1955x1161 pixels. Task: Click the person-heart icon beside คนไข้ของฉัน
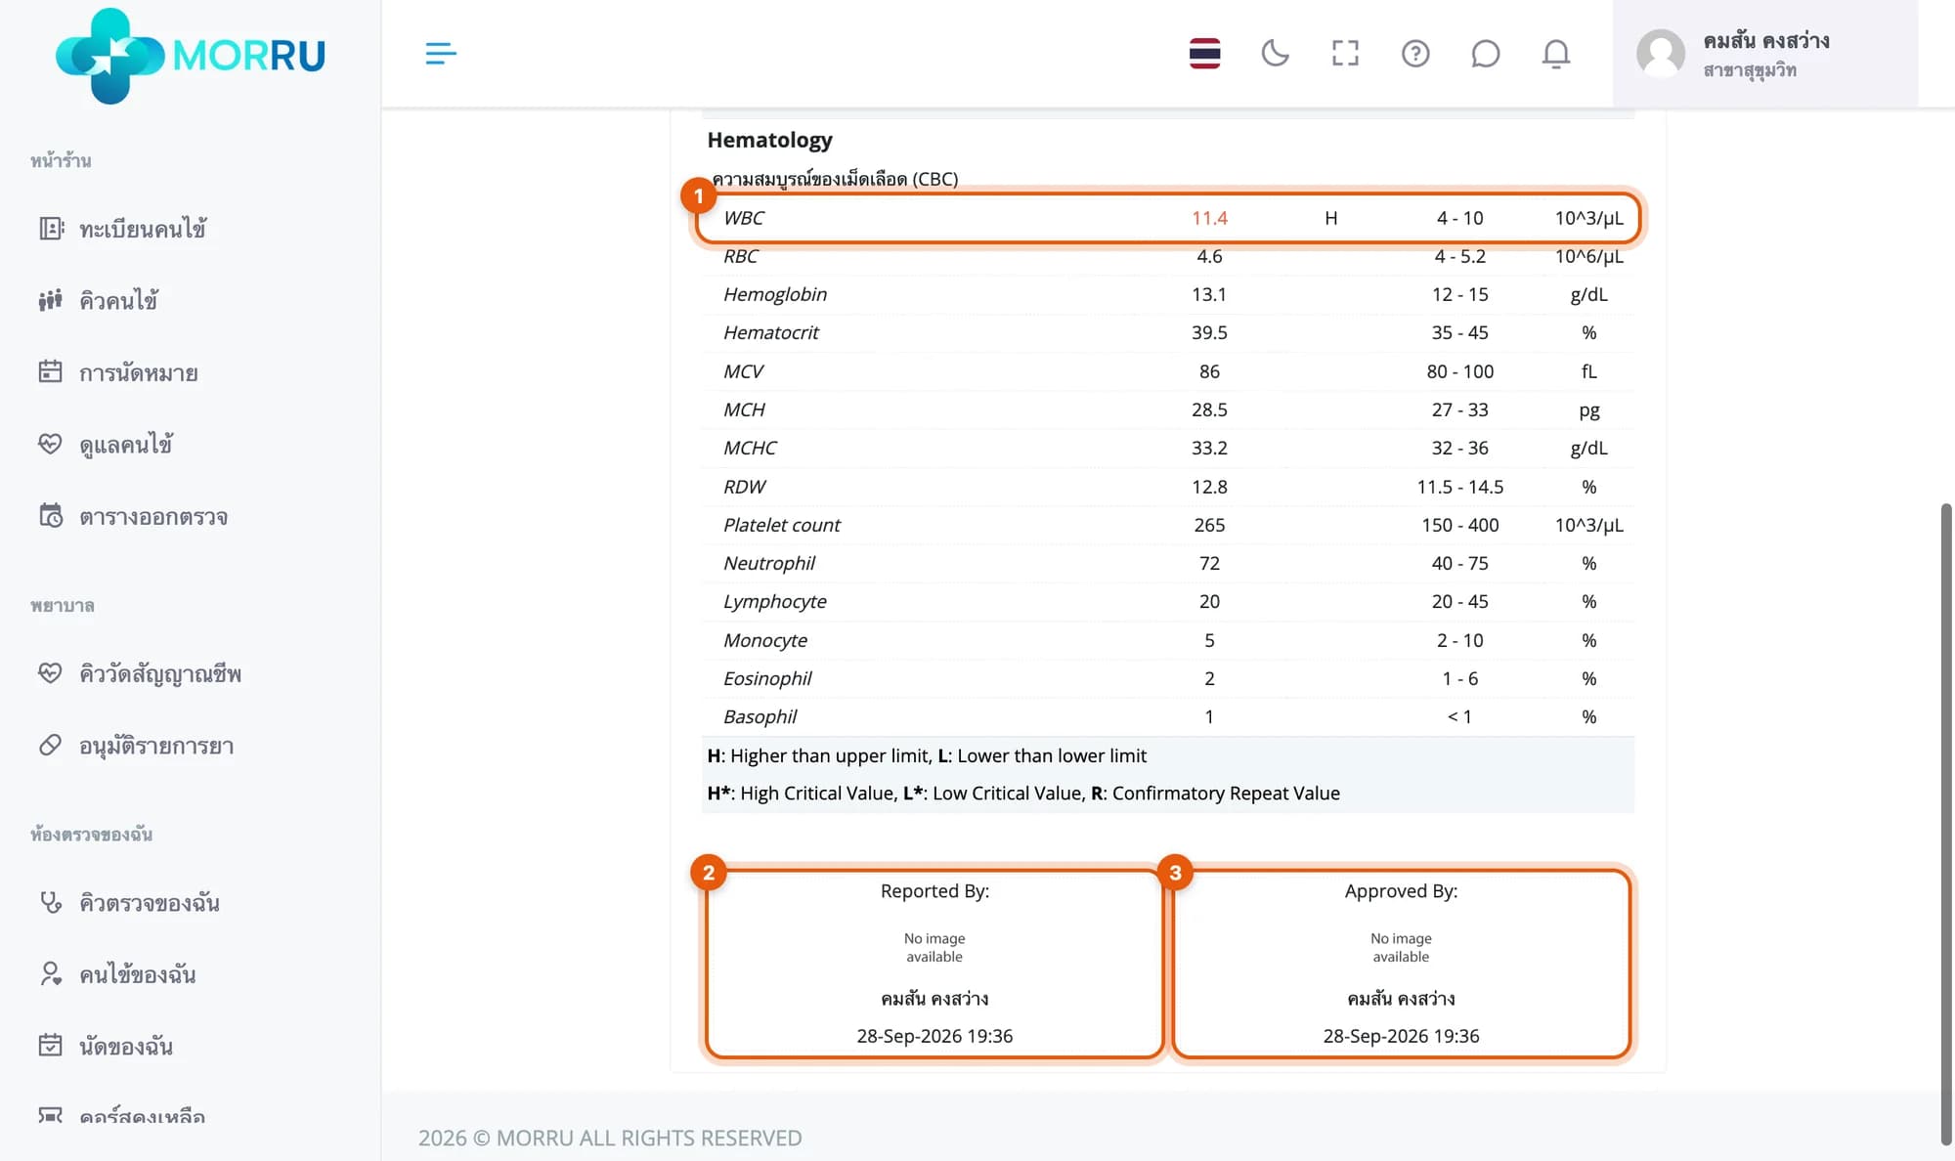(x=50, y=973)
